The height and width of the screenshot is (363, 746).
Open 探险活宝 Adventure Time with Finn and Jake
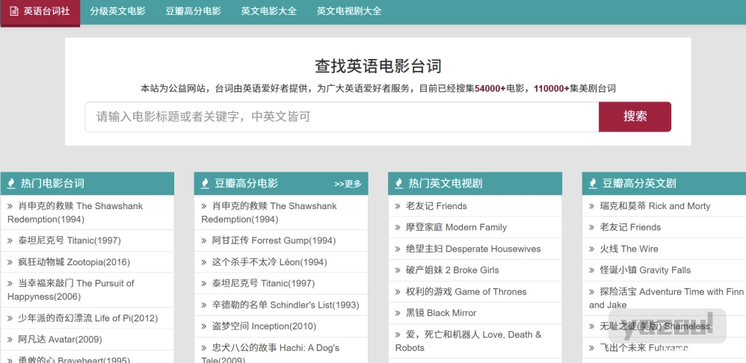point(666,298)
